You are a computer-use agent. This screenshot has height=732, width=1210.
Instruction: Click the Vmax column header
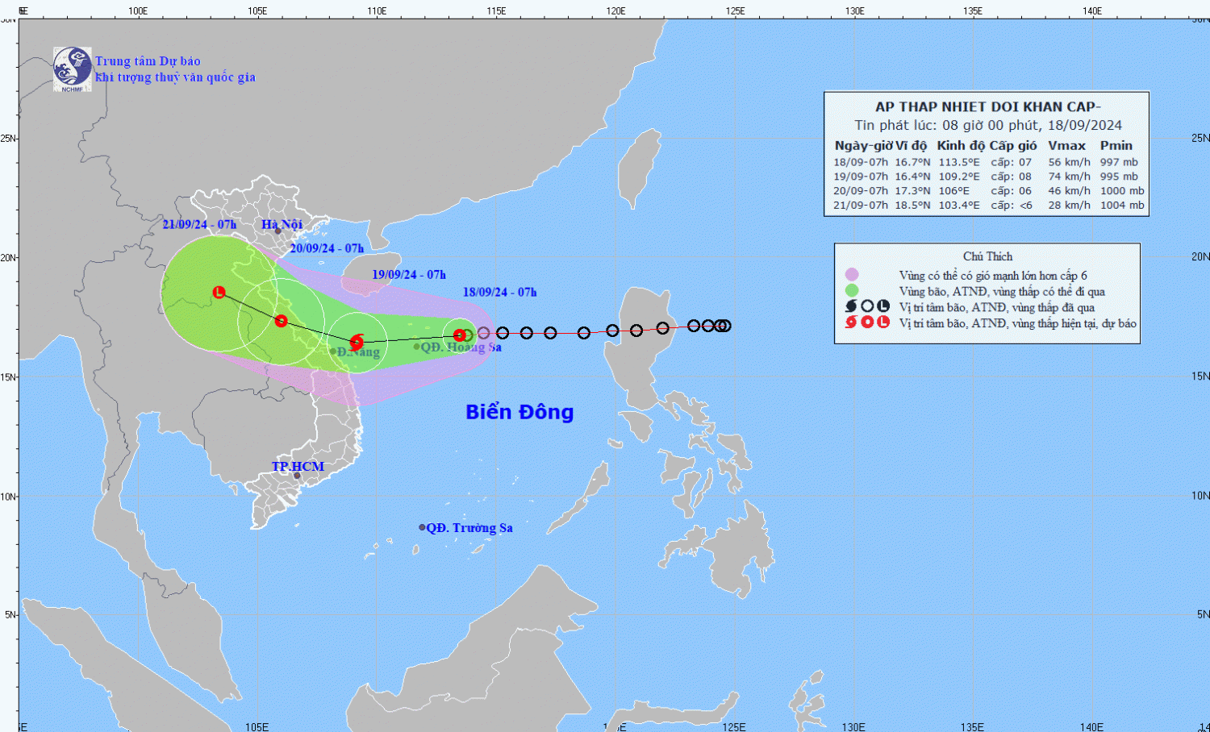(1066, 146)
